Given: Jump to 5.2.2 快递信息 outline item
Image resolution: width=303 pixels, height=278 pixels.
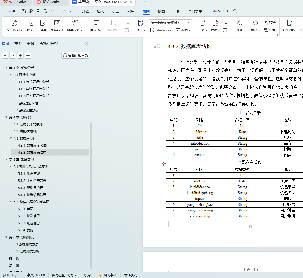Looking at the screenshot, I should 29,216.
